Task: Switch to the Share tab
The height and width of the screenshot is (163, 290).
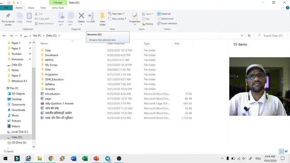Action: tap(31, 8)
